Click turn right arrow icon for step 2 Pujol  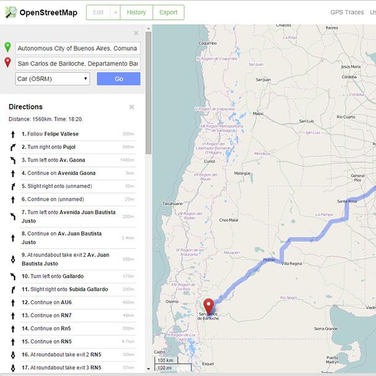(13, 147)
